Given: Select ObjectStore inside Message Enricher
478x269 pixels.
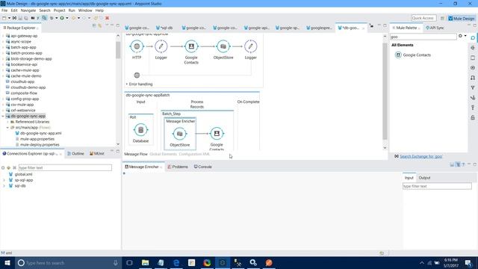Looking at the screenshot, I should 179,134.
